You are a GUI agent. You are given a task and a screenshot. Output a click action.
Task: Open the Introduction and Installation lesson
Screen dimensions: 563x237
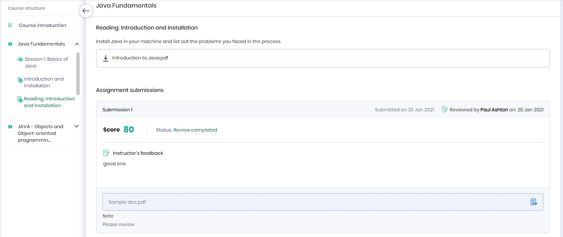[x=44, y=82]
